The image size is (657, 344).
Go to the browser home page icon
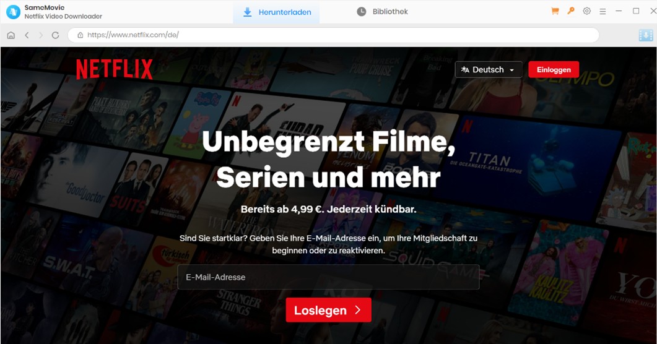coord(11,35)
